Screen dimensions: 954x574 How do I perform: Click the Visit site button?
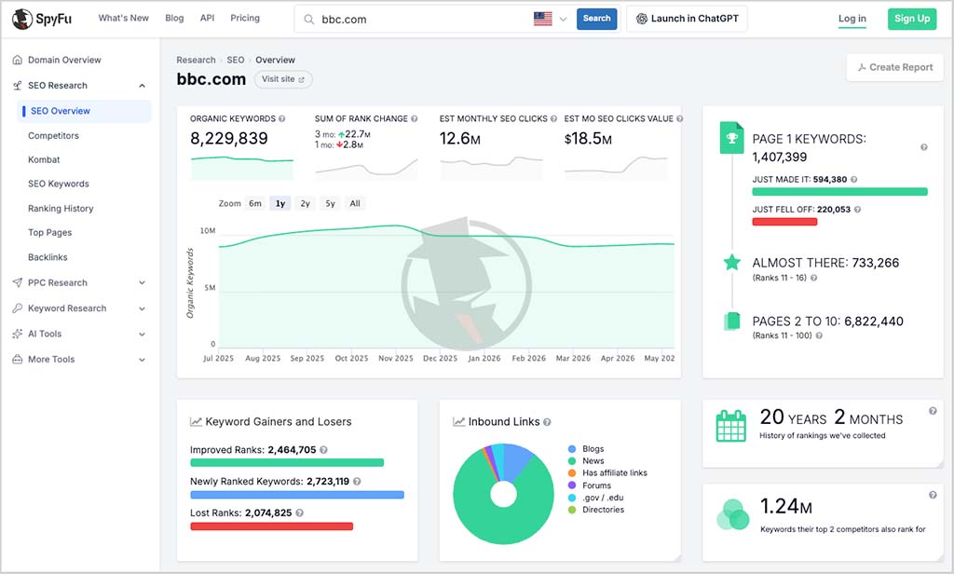(x=283, y=79)
